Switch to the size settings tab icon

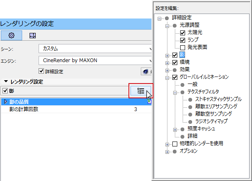pyautogui.click(x=32, y=36)
